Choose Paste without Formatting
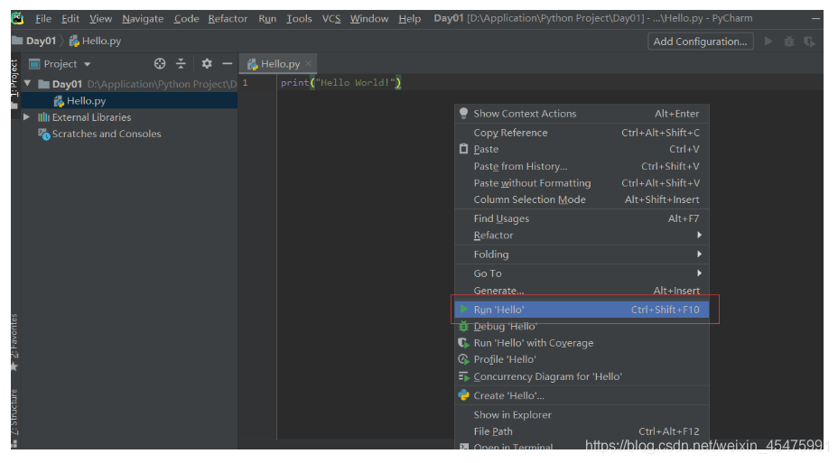 (x=582, y=182)
